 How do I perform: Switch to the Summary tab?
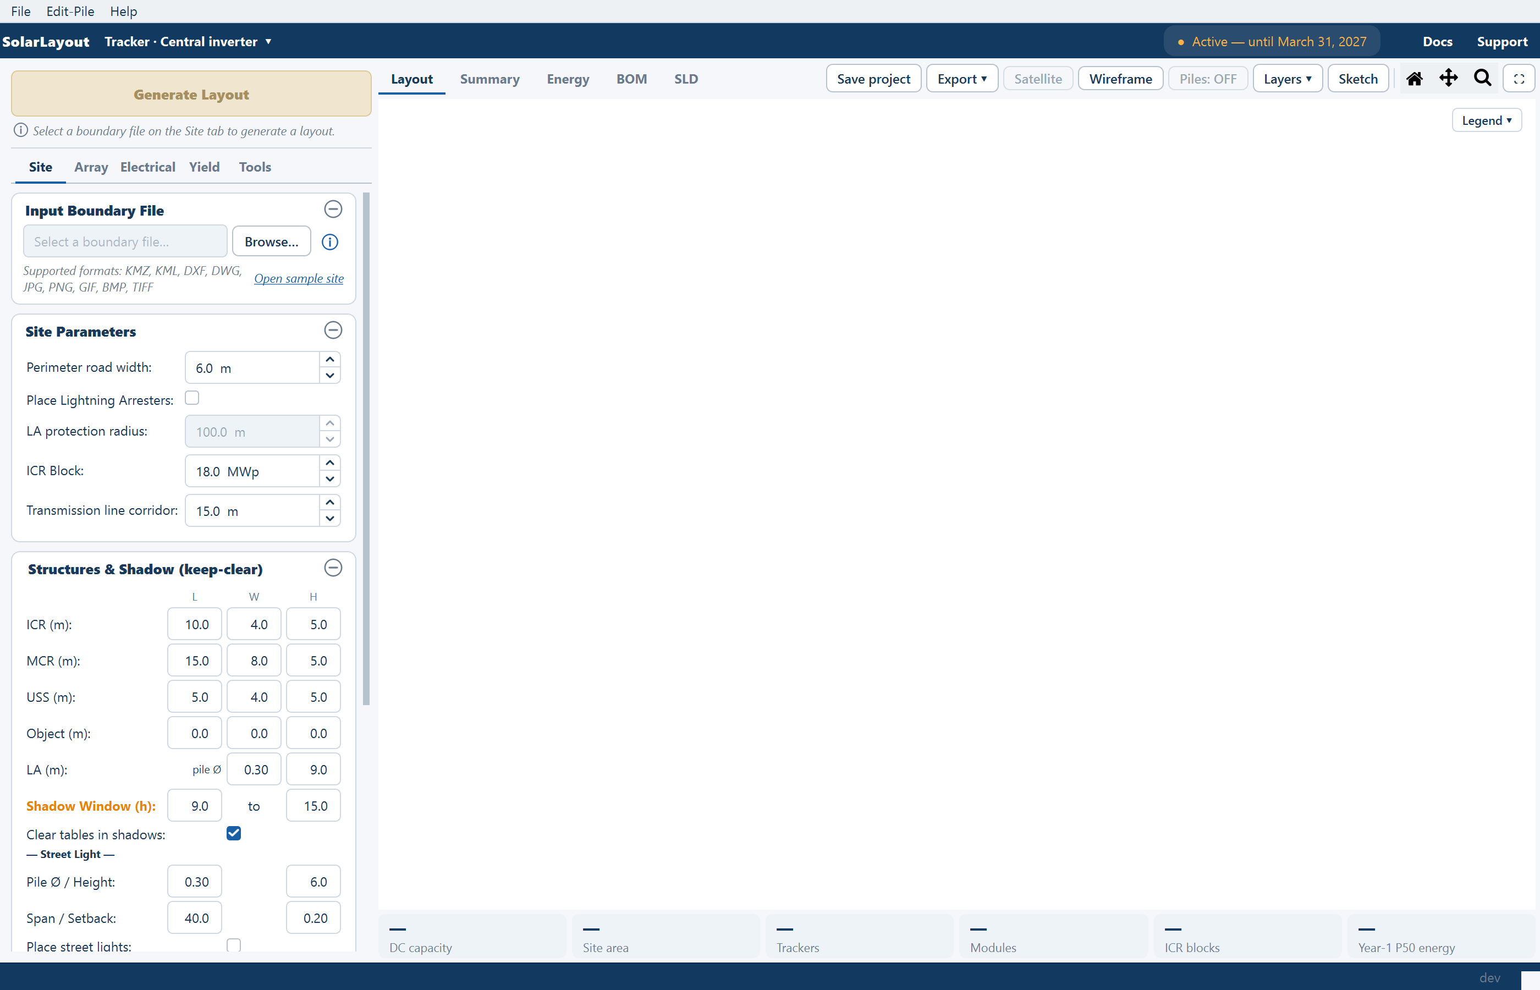(490, 79)
